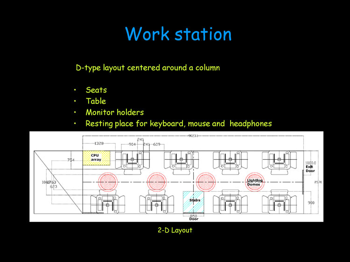Click the Seats bullet item
This screenshot has height=262, width=350.
pyautogui.click(x=96, y=90)
